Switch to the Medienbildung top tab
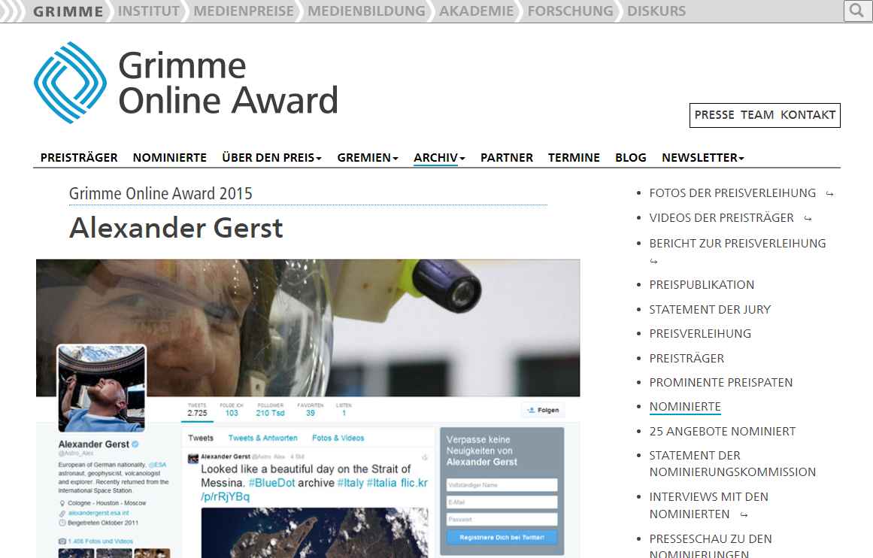This screenshot has width=873, height=558. pos(366,11)
